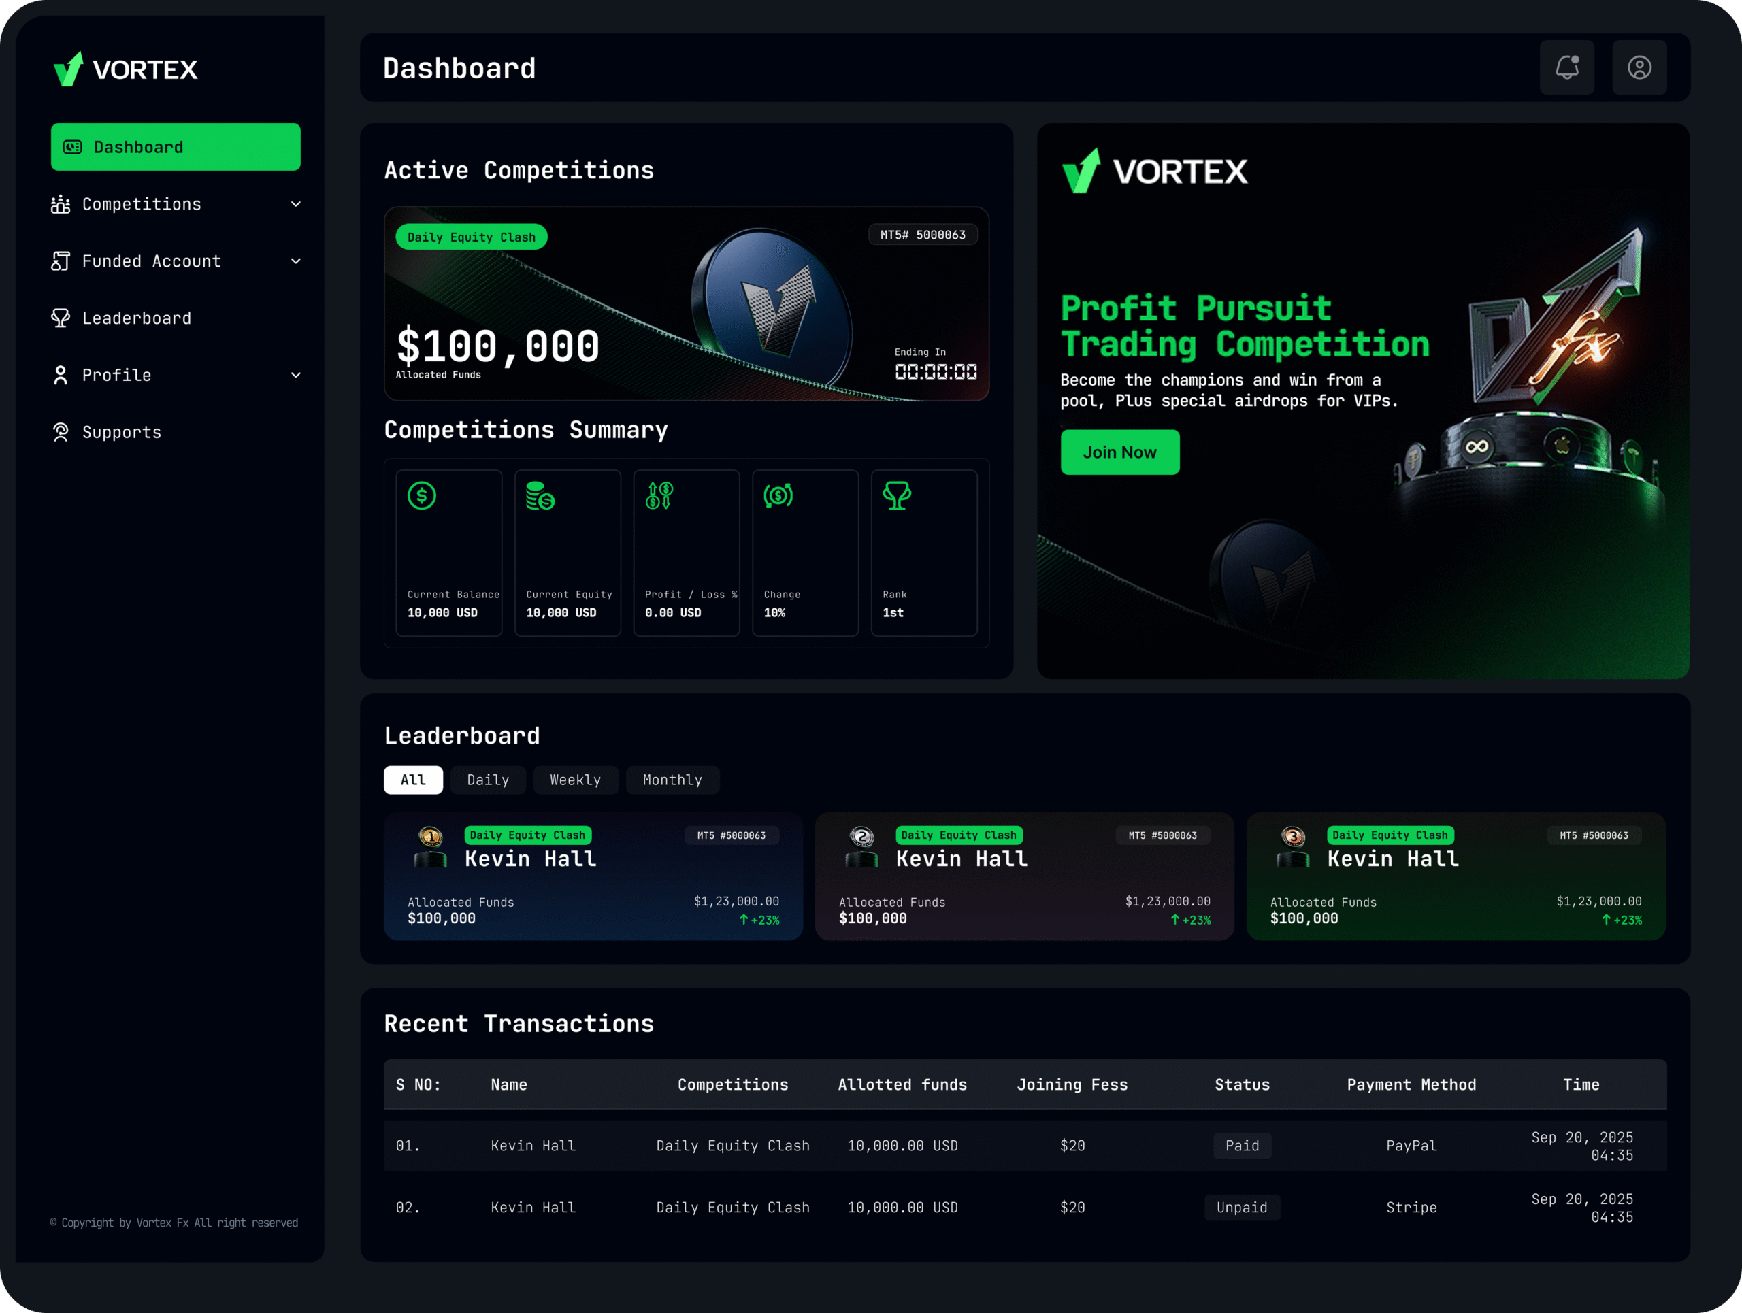
Task: Expand the Competitions sidebar menu
Action: coord(142,205)
